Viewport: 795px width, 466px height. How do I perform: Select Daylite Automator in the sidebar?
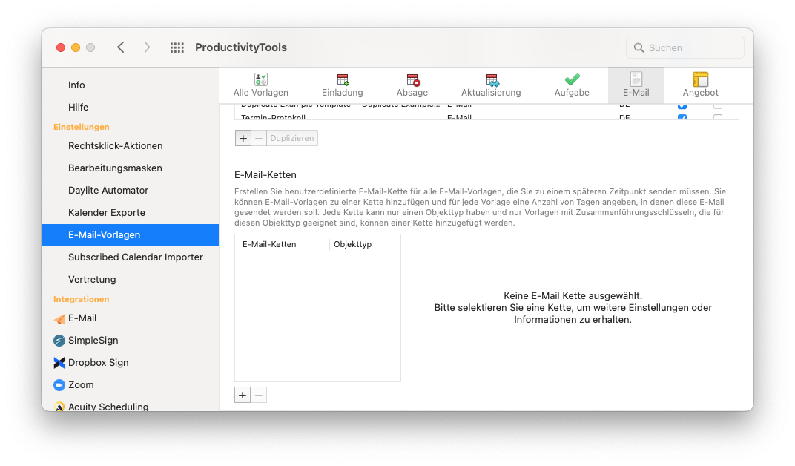[x=108, y=190]
